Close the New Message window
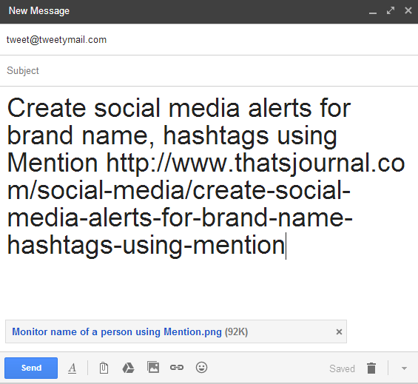This screenshot has width=418, height=384. click(x=408, y=10)
